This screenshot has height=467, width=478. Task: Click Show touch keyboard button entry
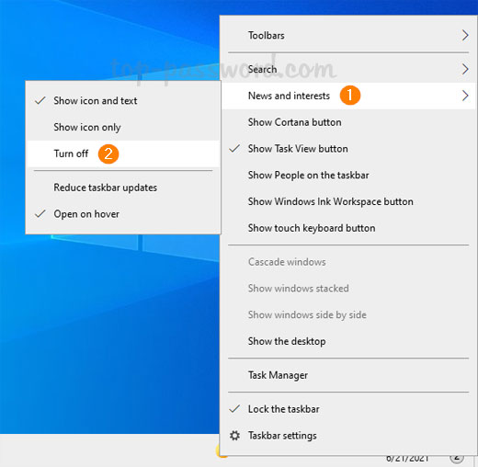pos(348,228)
